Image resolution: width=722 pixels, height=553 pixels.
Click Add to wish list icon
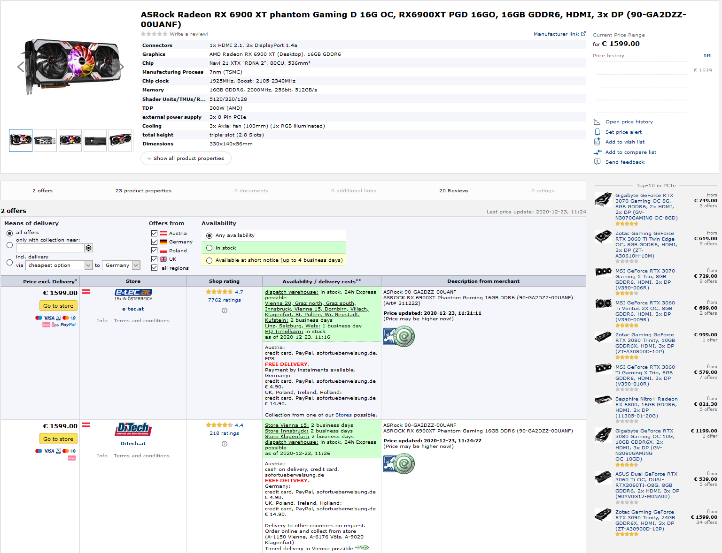tap(597, 142)
